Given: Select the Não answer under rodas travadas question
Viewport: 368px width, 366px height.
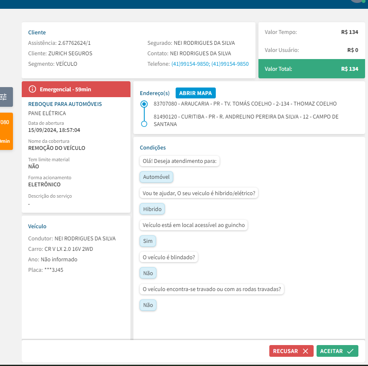Looking at the screenshot, I should (x=148, y=305).
